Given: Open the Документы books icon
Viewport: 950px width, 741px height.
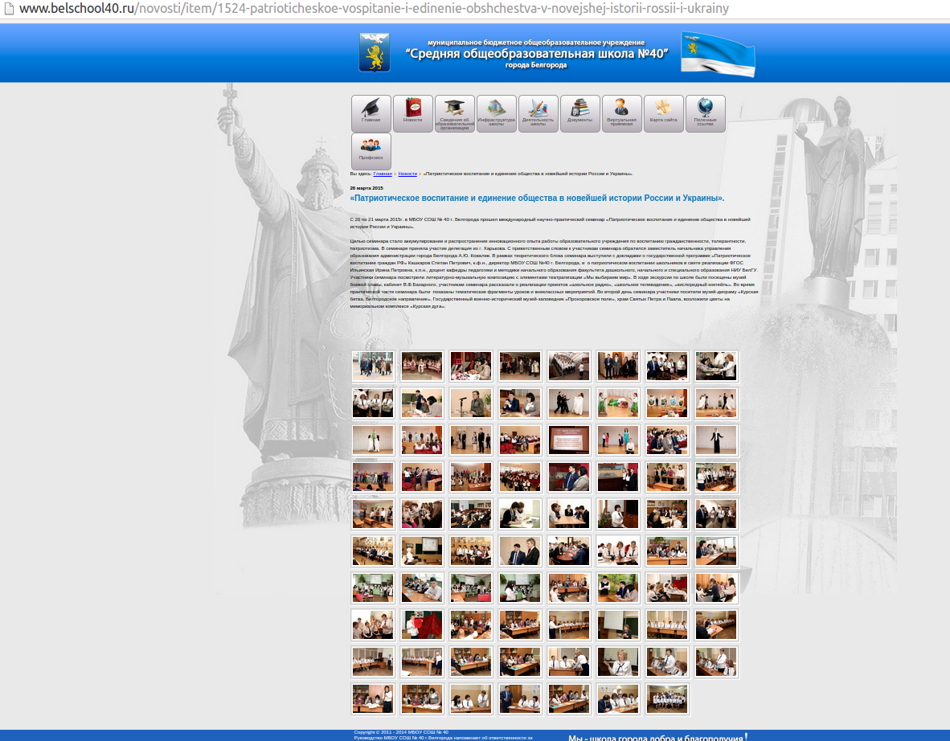Looking at the screenshot, I should (580, 113).
